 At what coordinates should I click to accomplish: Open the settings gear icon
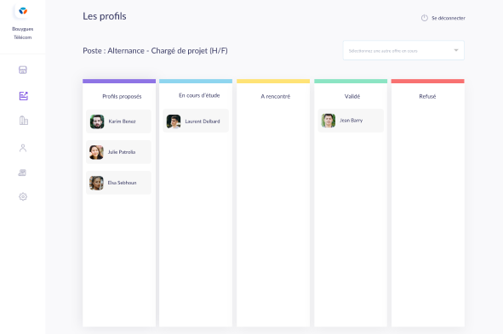[23, 196]
